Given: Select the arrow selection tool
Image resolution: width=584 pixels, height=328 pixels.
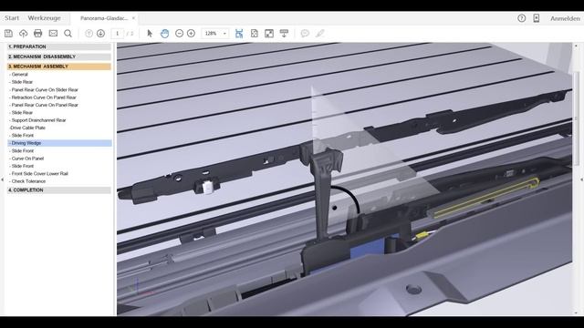Looking at the screenshot, I should coord(150,34).
